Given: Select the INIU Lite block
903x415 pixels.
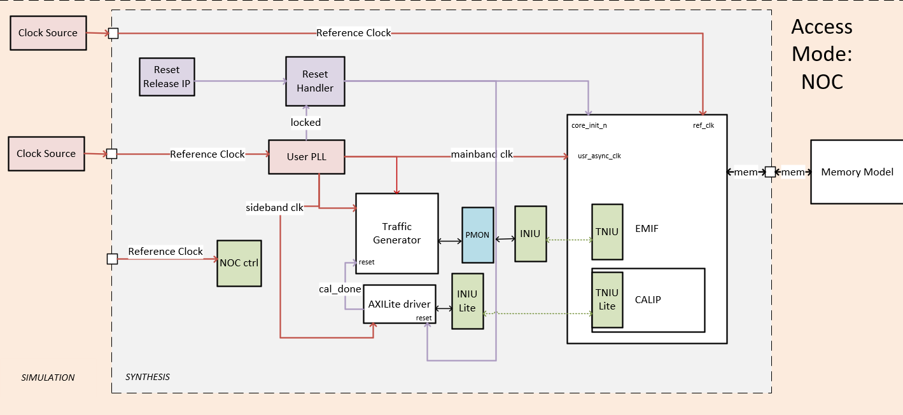Looking at the screenshot, I should point(467,301).
